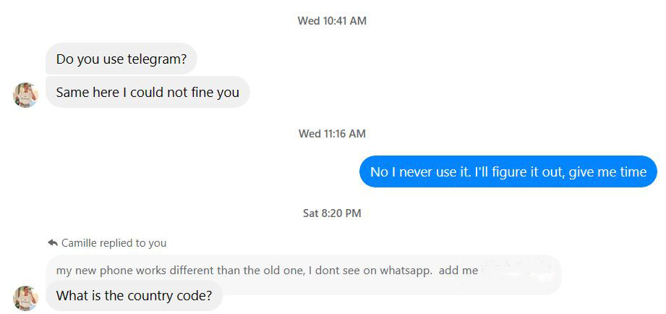666x314 pixels.
Task: Click the 'Wed 11:16 AM' timestamp
Action: 332,134
